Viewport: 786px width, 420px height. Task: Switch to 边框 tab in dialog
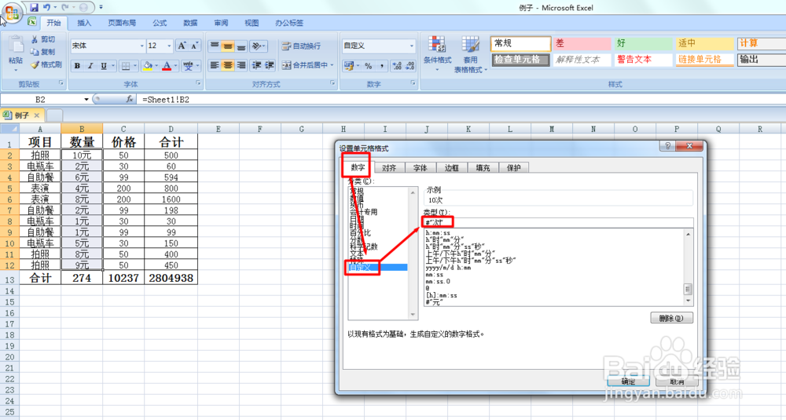[x=452, y=168]
